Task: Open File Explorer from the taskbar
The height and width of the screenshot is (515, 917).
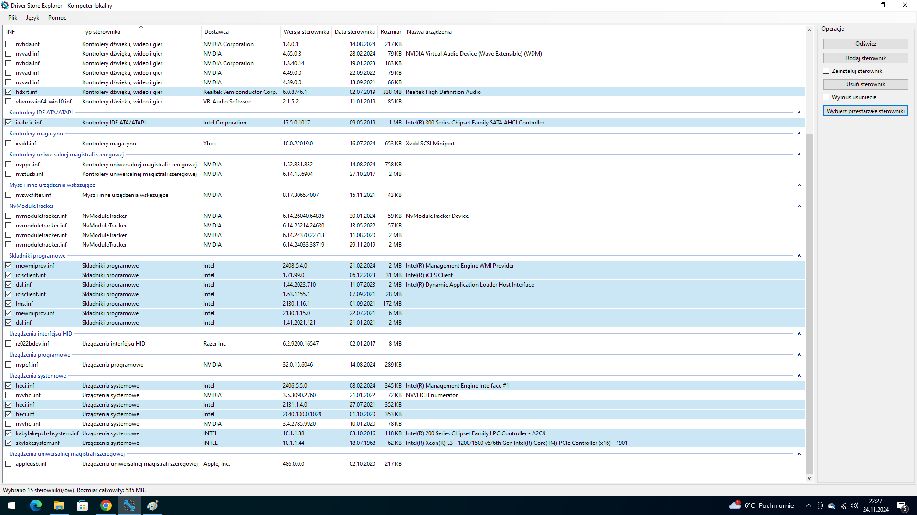Action: [59, 505]
